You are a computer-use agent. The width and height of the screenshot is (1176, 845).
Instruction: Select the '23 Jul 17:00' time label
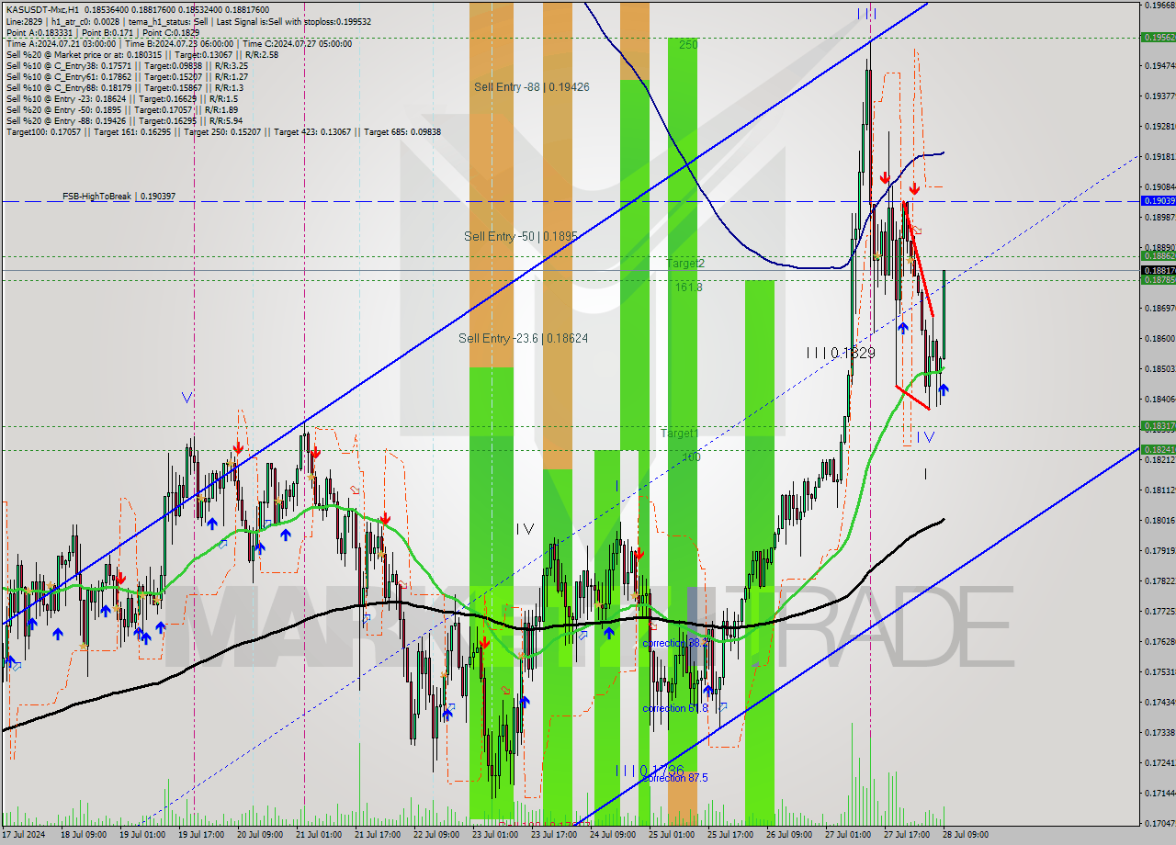(x=554, y=835)
